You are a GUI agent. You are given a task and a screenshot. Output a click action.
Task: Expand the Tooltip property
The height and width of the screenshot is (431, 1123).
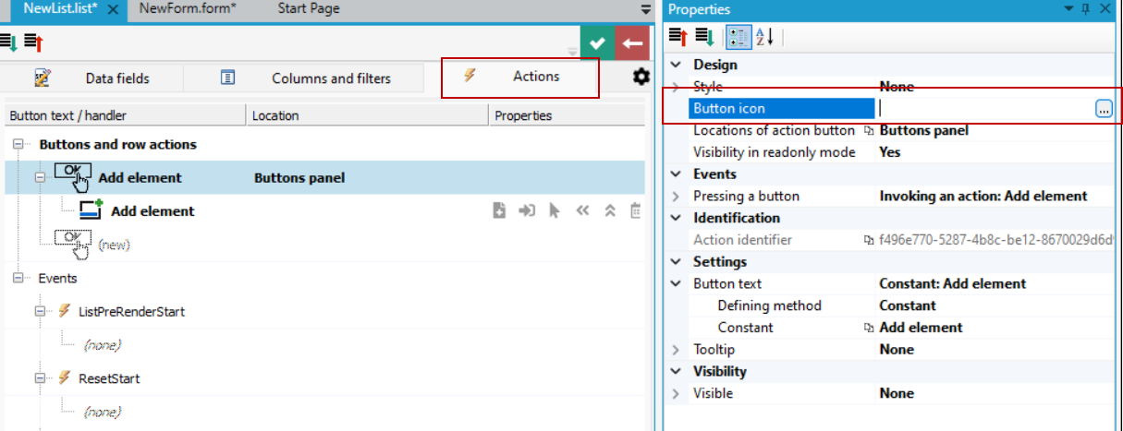coord(675,350)
